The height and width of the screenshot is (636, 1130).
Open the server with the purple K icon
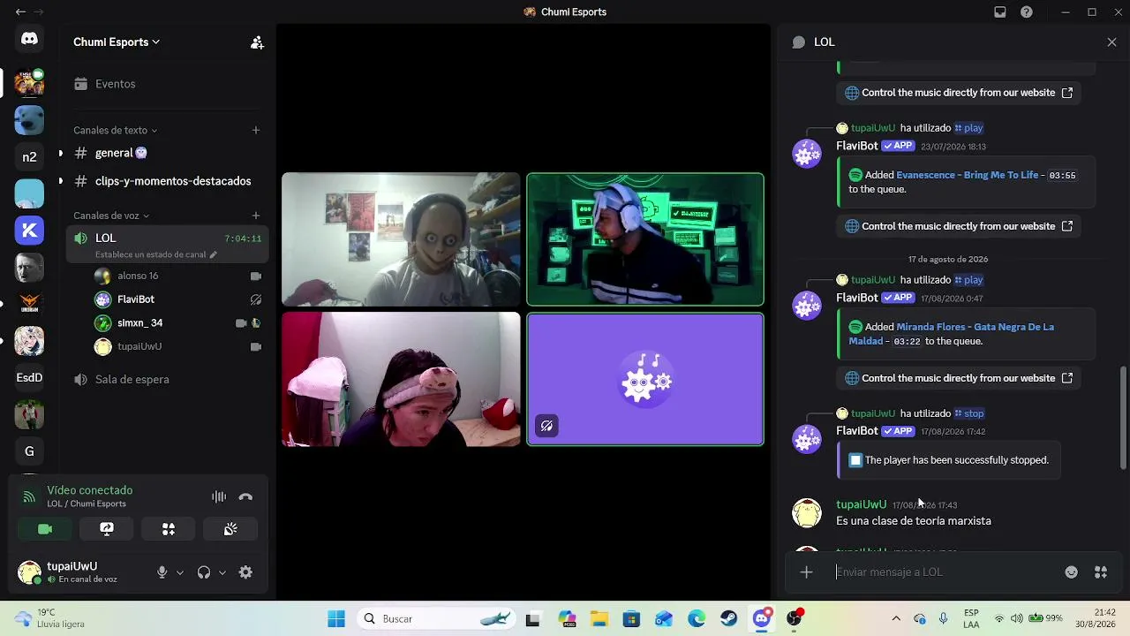point(29,231)
